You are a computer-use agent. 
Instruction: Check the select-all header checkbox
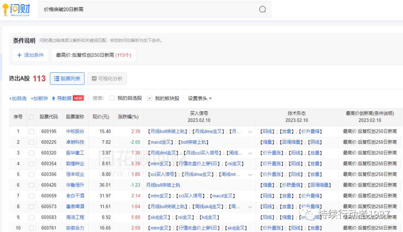tap(31, 117)
